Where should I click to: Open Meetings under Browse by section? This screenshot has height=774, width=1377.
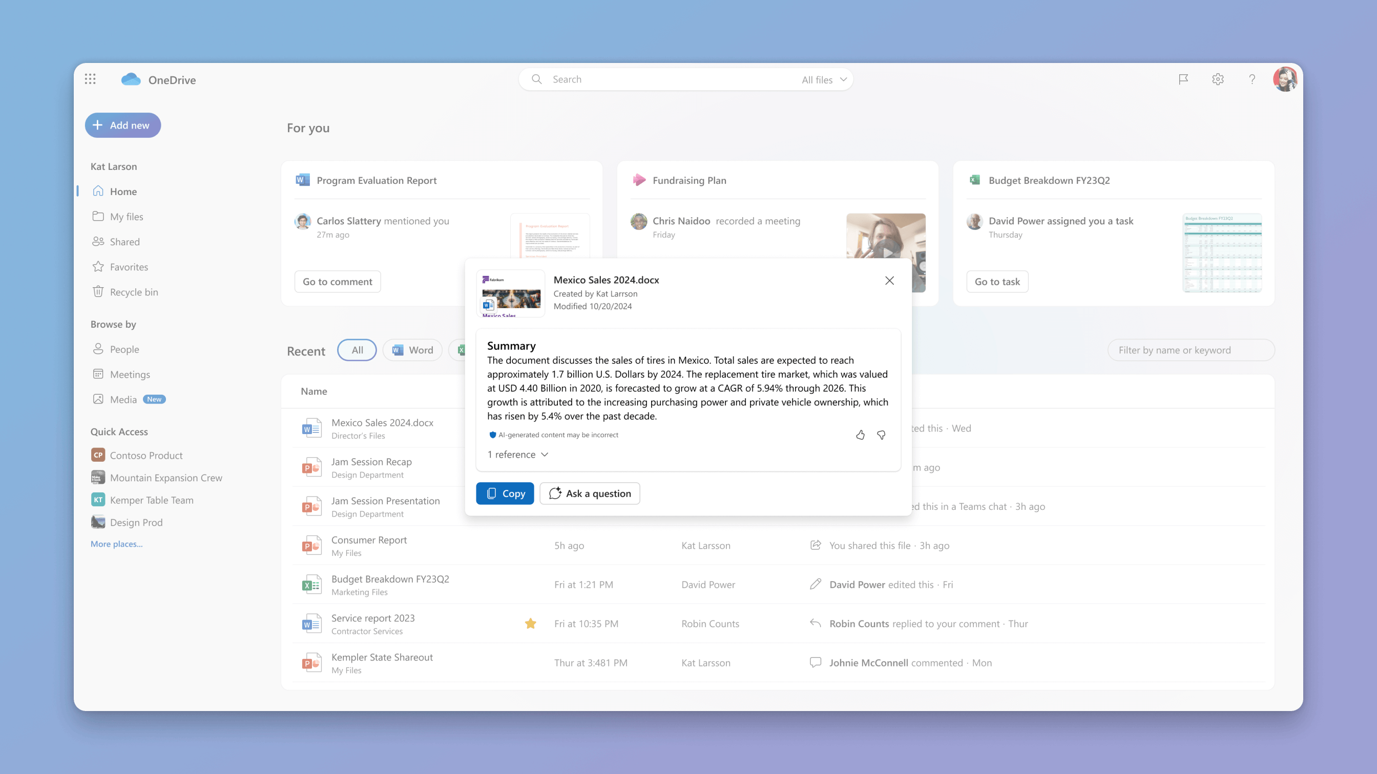(131, 373)
